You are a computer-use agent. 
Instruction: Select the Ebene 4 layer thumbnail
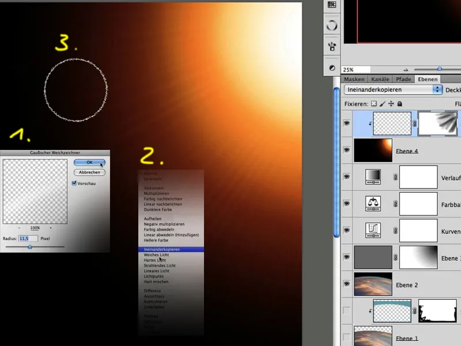click(373, 151)
